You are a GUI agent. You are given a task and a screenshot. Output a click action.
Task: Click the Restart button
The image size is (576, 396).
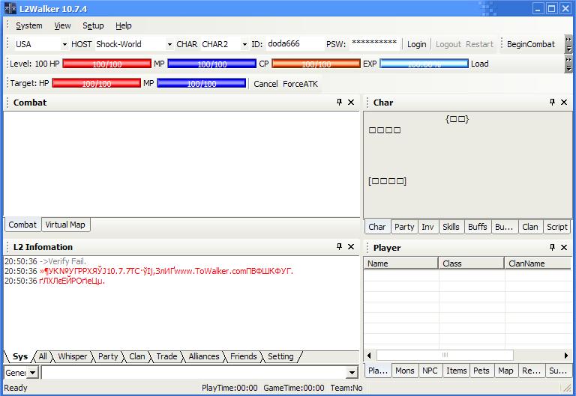479,44
